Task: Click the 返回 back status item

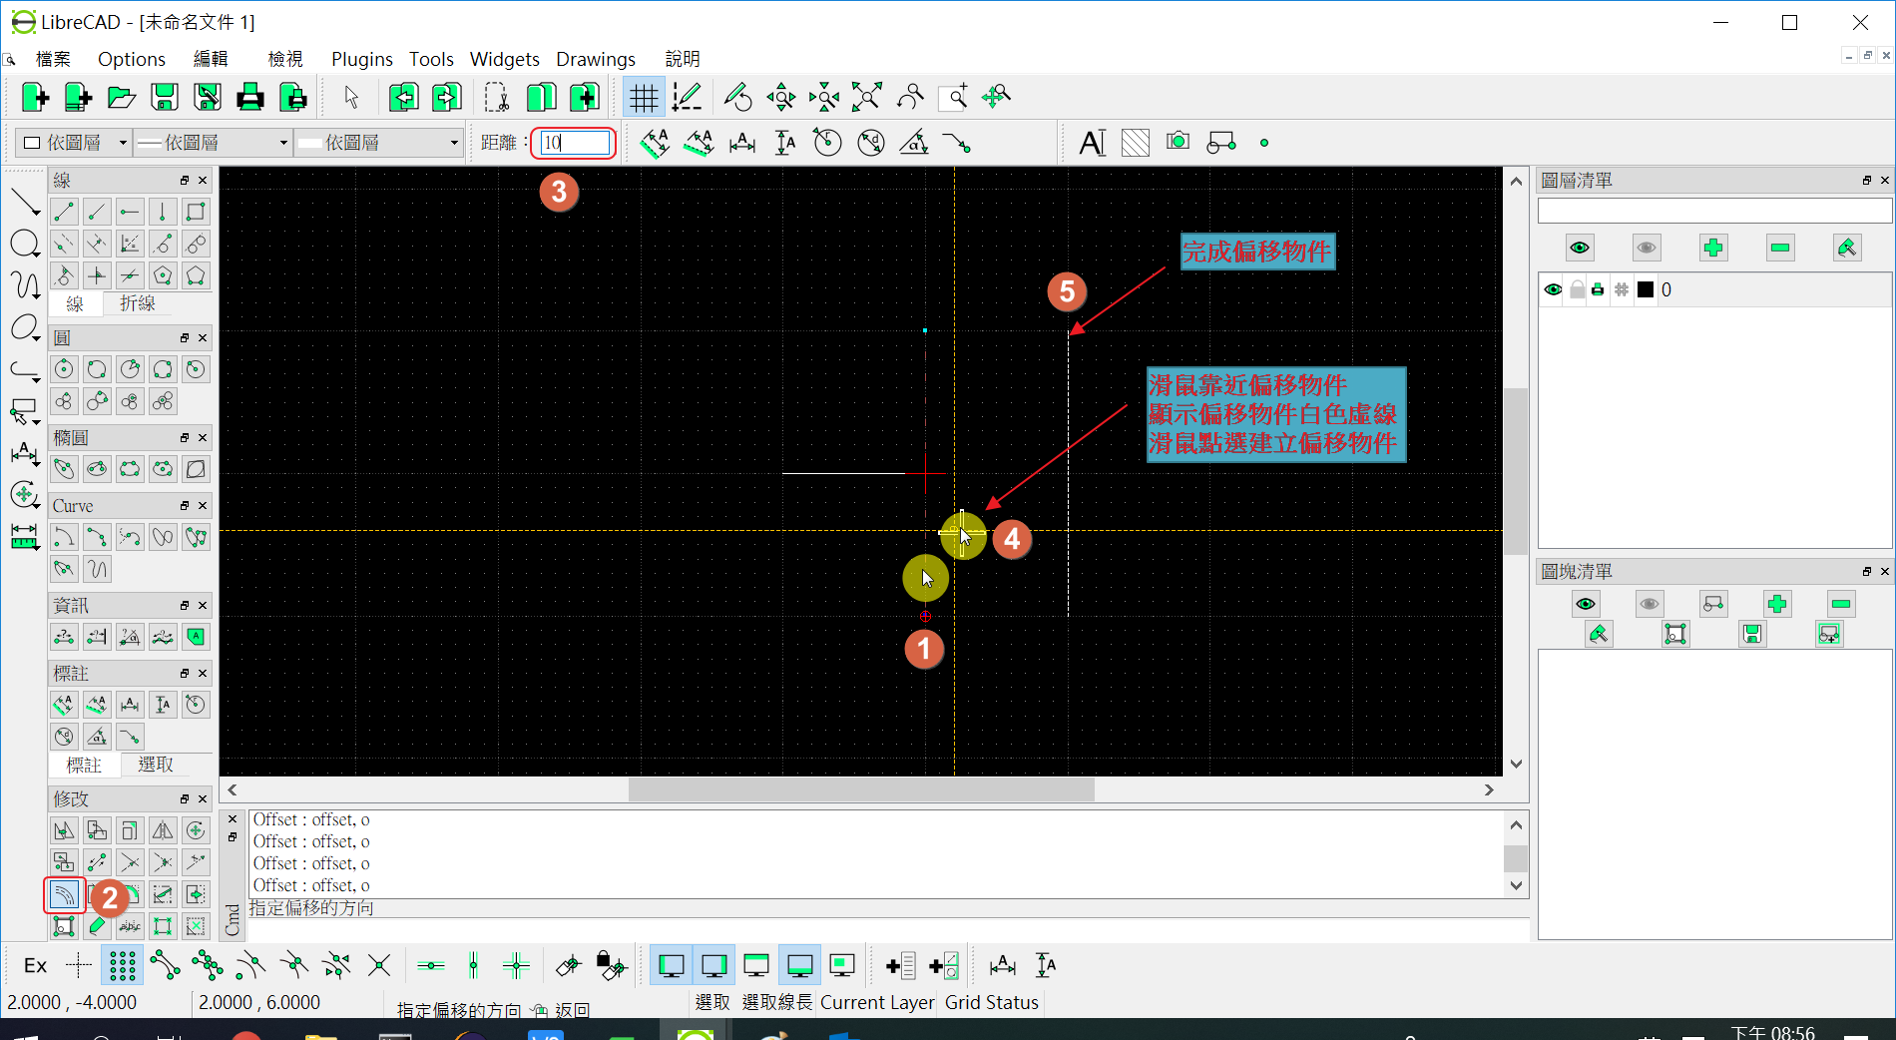Action: (572, 1010)
